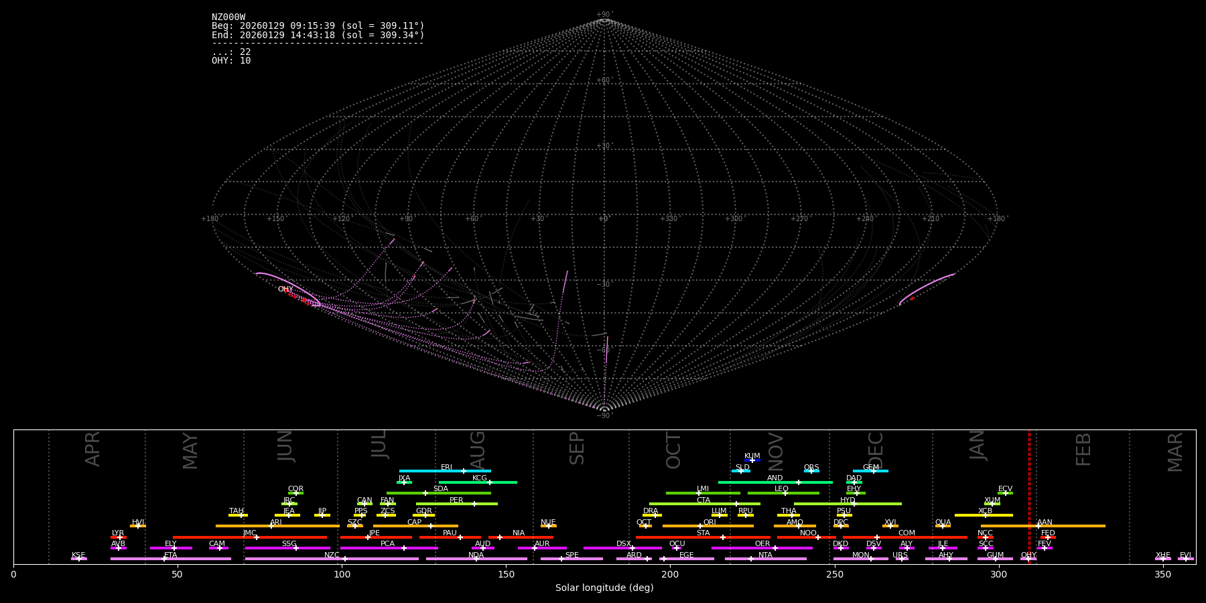Click the PCA shower label
Screen dimensions: 1206x603
[387, 544]
